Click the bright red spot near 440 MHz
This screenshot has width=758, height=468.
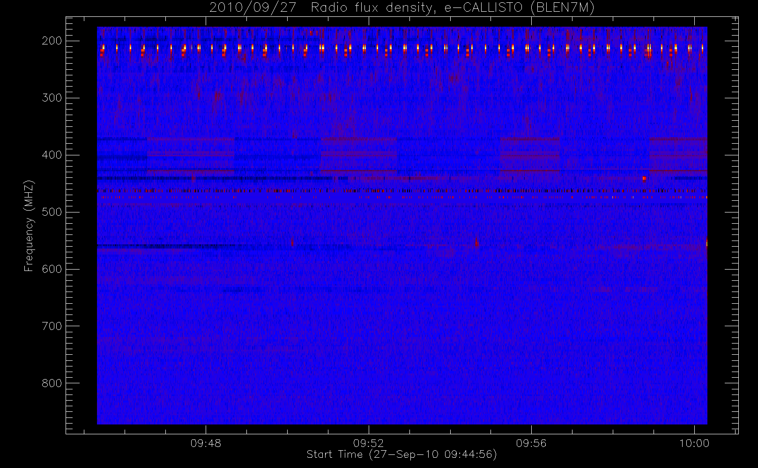coord(645,178)
